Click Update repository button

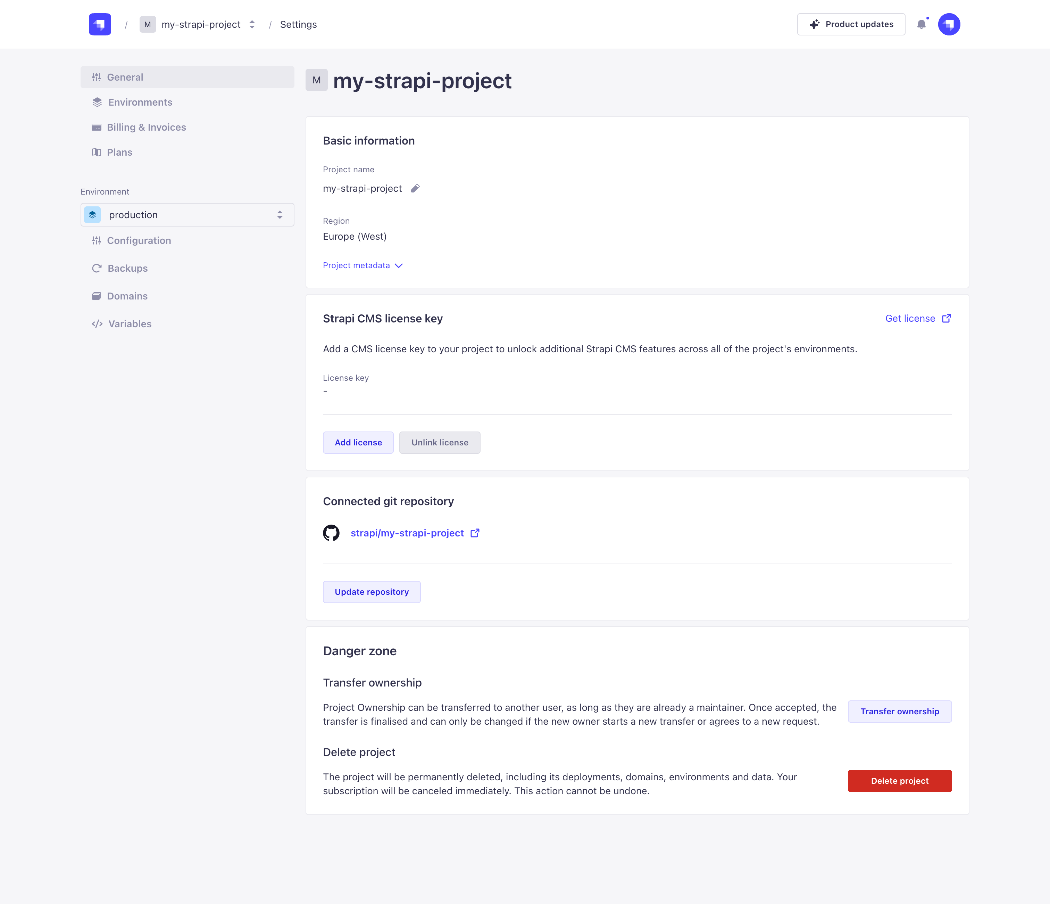click(372, 592)
